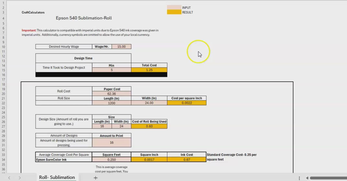Click the Total Cost result 1.25

(149, 70)
